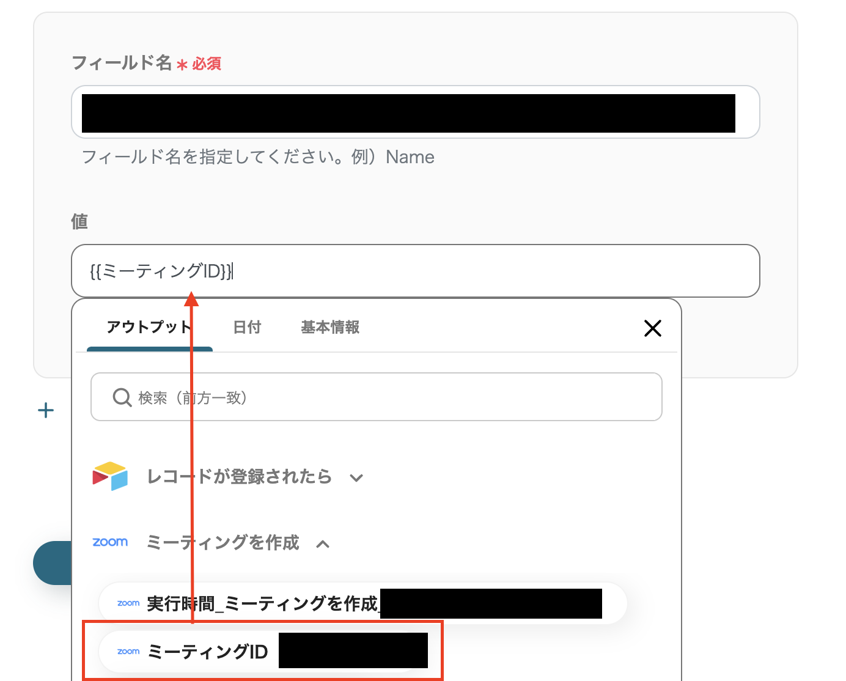
Task: Click the Zoom logo beside ミーティングを作成
Action: click(x=110, y=542)
